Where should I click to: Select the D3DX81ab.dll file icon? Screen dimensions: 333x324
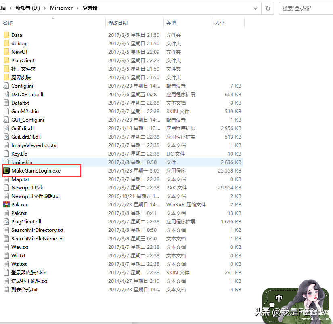pyautogui.click(x=6, y=95)
